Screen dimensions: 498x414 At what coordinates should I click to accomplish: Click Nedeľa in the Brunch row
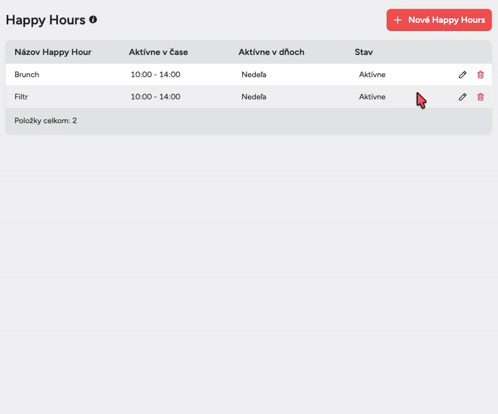254,75
